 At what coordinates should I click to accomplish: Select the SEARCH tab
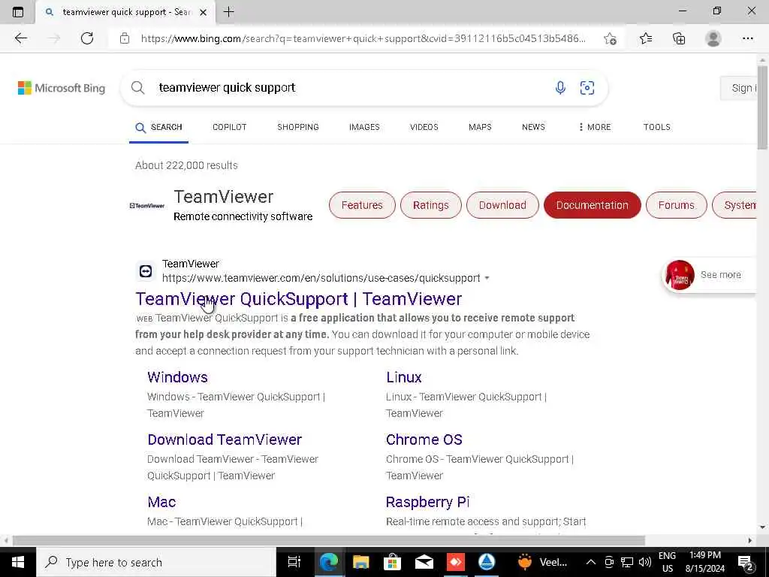[159, 128]
